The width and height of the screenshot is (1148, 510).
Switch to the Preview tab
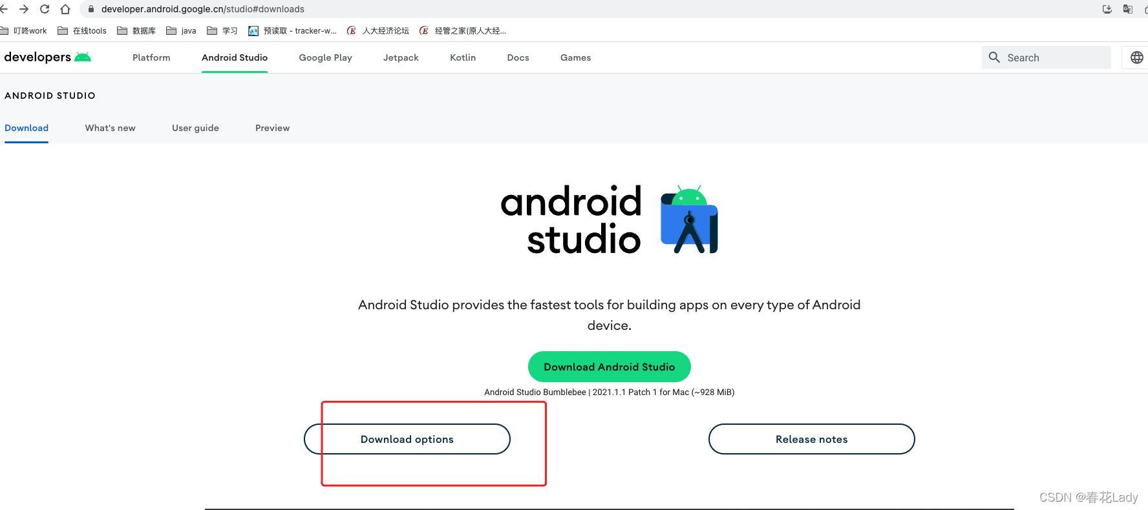273,128
